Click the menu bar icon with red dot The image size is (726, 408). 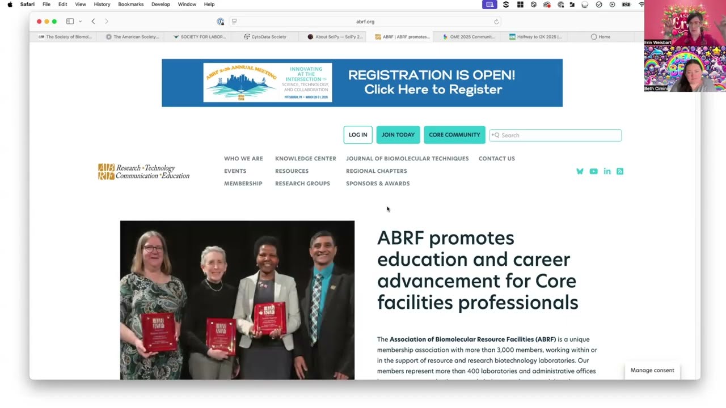pos(547,5)
